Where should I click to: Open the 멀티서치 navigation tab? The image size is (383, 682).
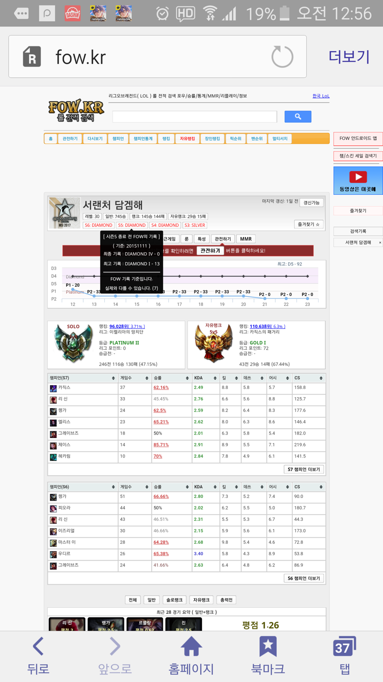point(280,139)
